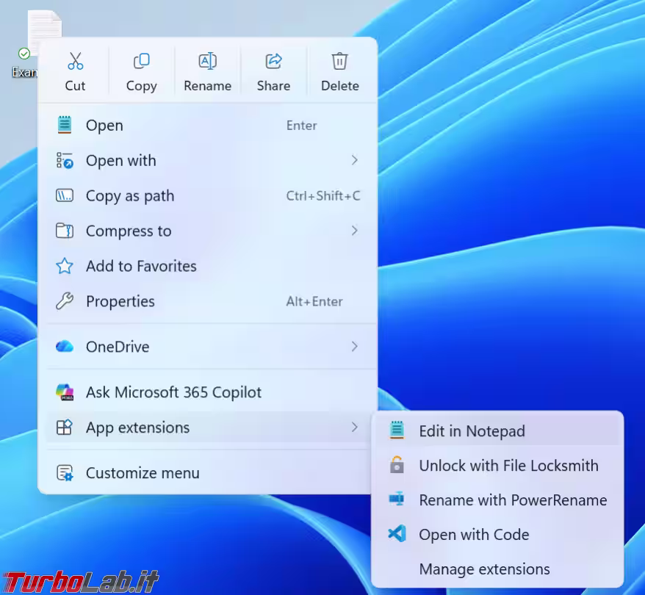Select Open with Code

click(497, 534)
